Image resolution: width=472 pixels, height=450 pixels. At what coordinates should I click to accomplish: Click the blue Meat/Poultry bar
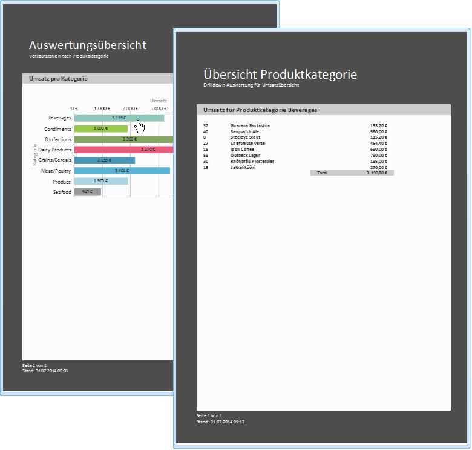coord(121,171)
